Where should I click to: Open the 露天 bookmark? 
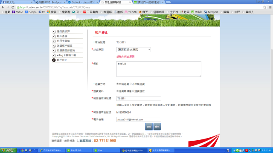143,12
